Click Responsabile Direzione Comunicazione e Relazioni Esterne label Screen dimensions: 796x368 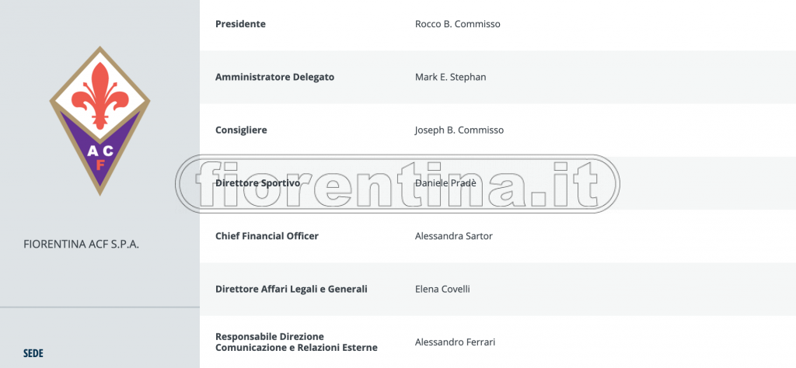[295, 342]
